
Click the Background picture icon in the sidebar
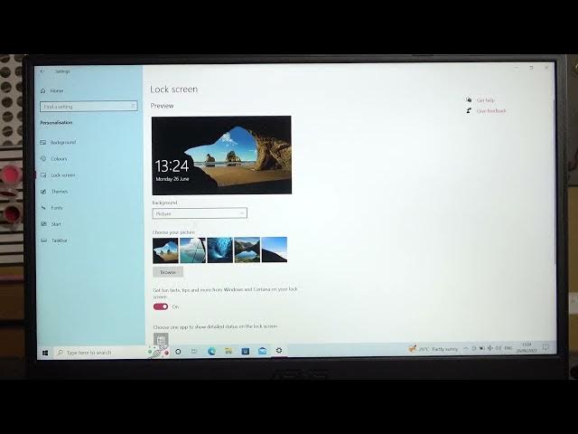[x=43, y=142]
